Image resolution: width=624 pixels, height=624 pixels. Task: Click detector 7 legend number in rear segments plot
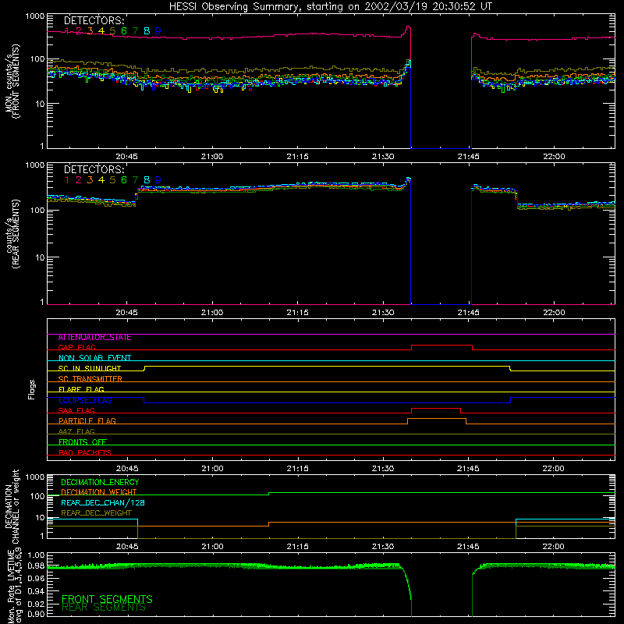pyautogui.click(x=135, y=180)
